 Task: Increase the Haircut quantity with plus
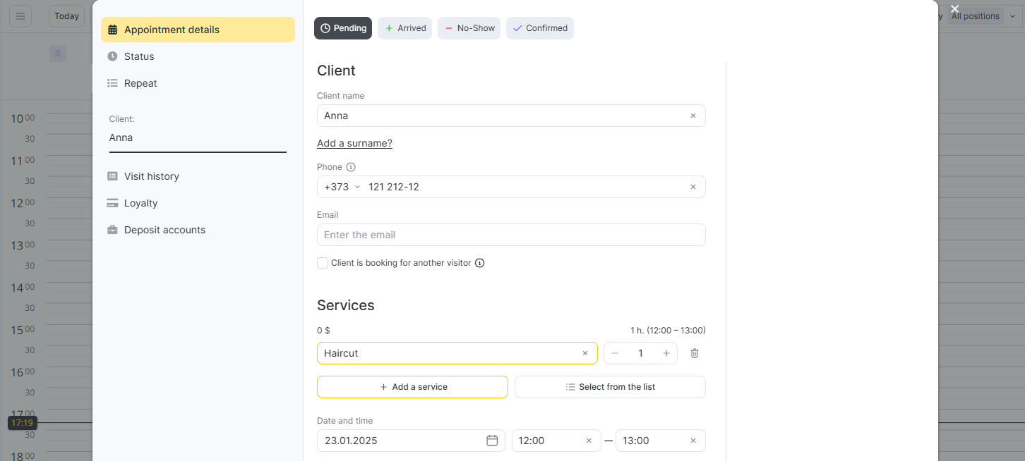pos(666,353)
